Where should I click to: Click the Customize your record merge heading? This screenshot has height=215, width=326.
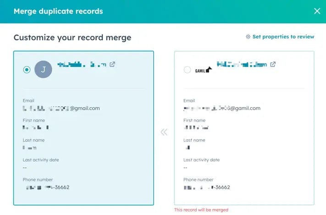click(x=72, y=38)
